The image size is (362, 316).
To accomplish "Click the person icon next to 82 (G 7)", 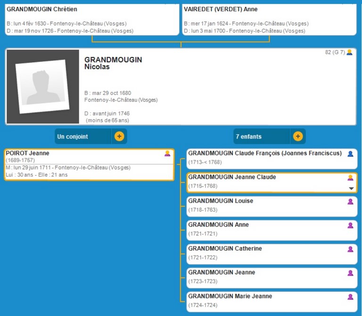I will click(349, 52).
